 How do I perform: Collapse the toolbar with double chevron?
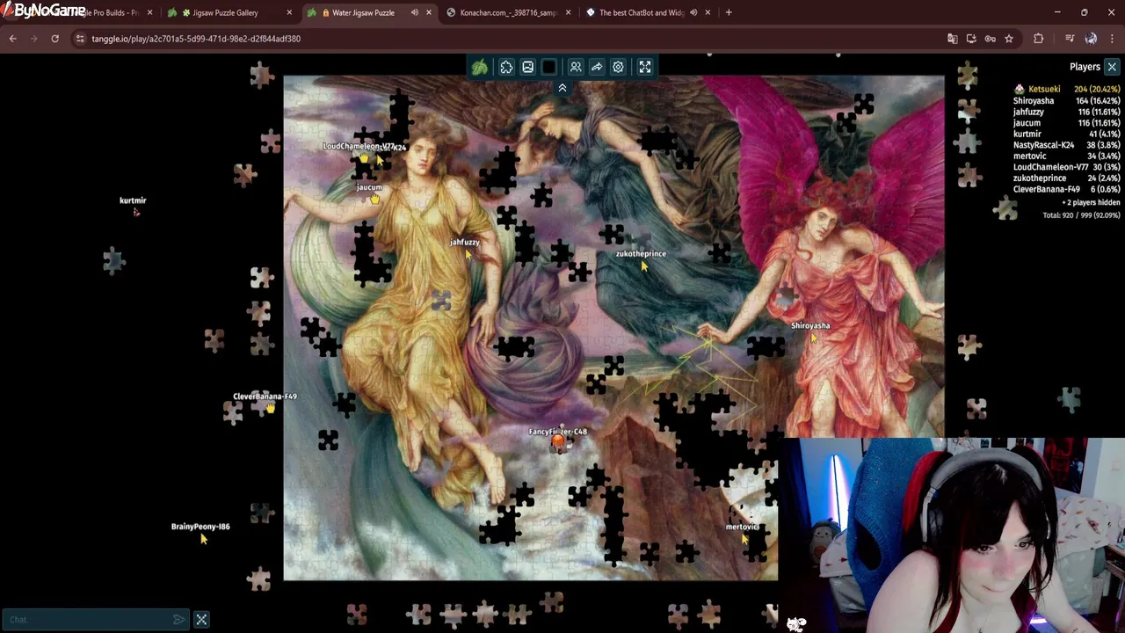coord(562,88)
